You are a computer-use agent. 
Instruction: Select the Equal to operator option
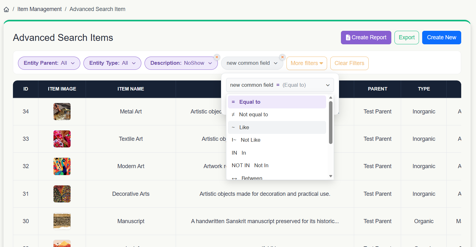277,102
